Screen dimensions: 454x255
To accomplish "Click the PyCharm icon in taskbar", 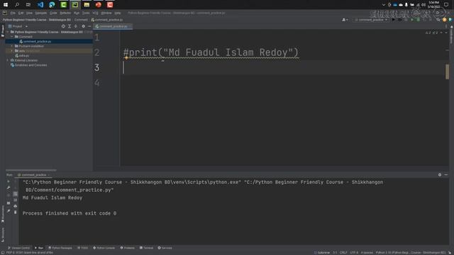I will click(x=75, y=5).
